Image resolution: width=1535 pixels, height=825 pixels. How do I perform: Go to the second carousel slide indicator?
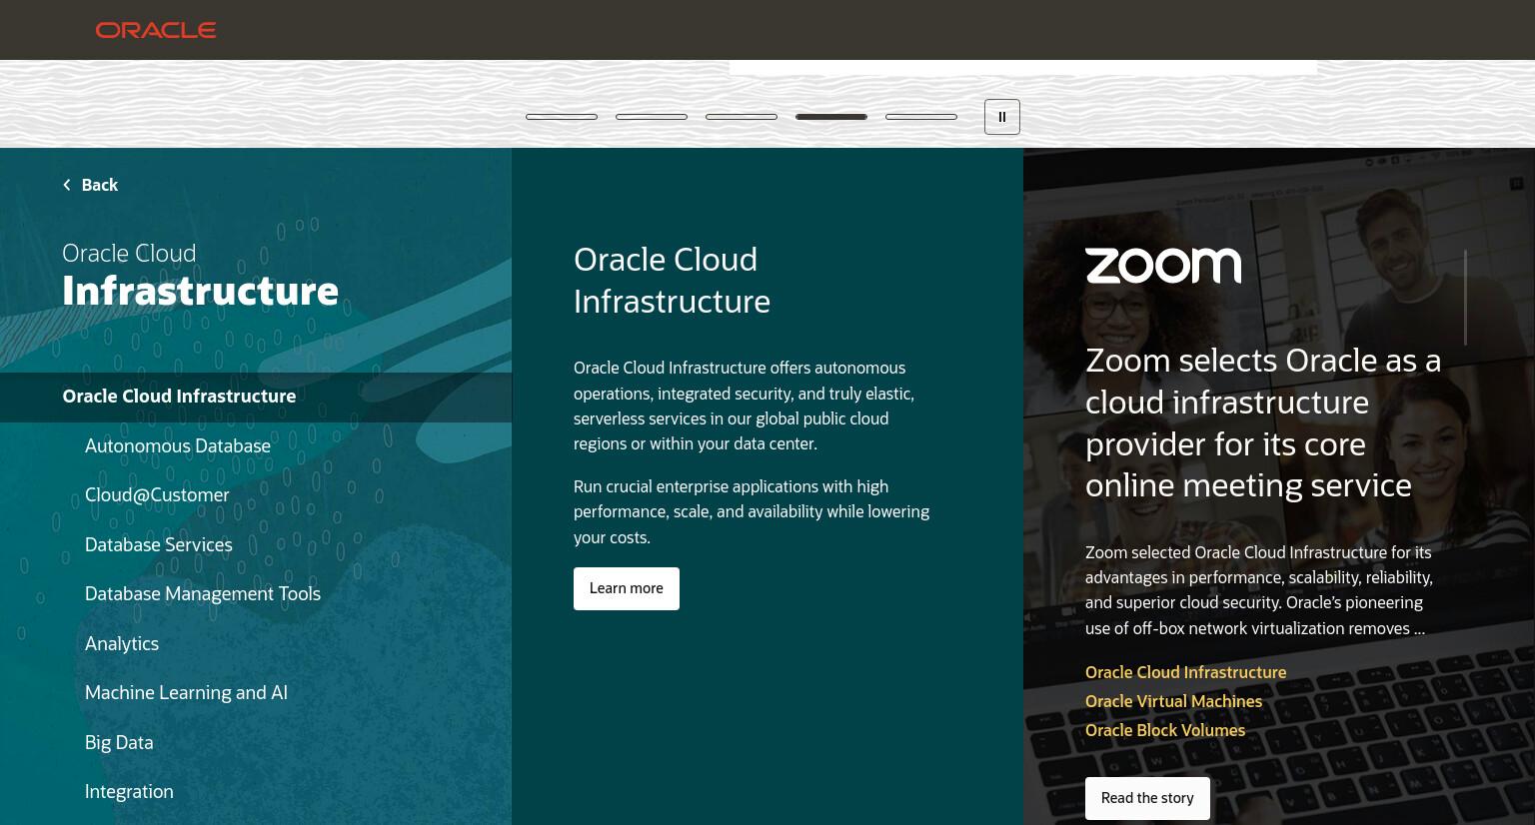pos(652,117)
